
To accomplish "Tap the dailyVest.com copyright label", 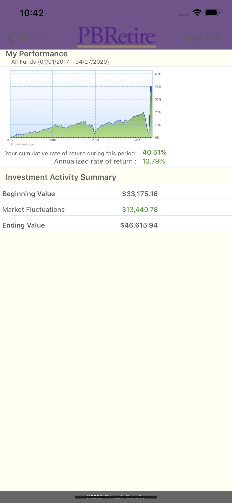I will [22, 144].
